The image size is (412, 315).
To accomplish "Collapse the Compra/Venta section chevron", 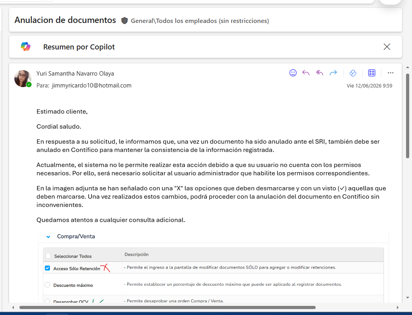I will [x=48, y=237].
